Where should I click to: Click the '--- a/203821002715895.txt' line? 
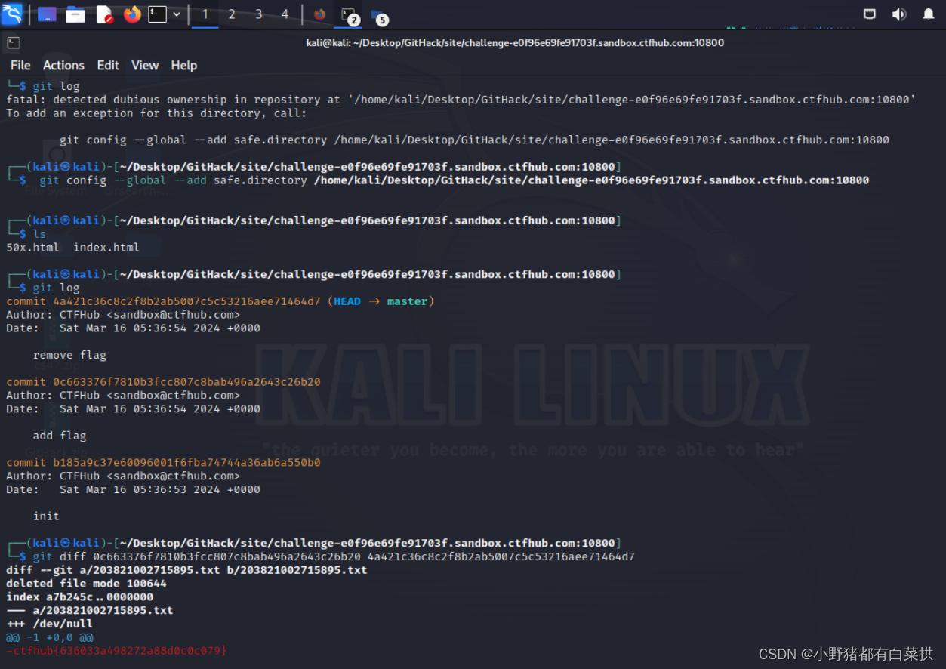click(90, 610)
